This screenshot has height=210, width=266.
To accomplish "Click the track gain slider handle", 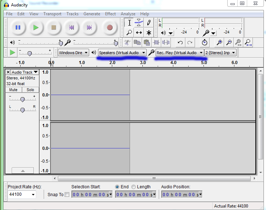I will click(22, 99).
